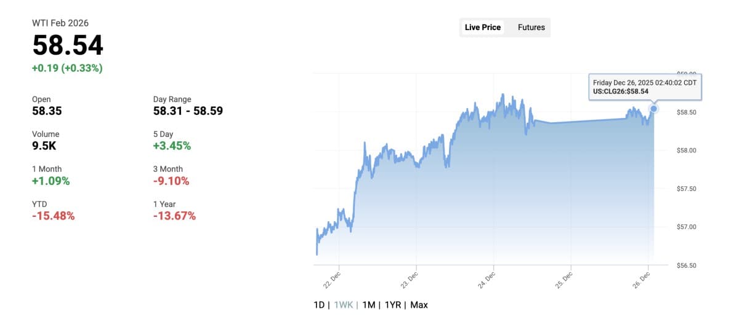The image size is (739, 325).
Task: Click the 26. Dec date axis label
Action: coord(641,280)
